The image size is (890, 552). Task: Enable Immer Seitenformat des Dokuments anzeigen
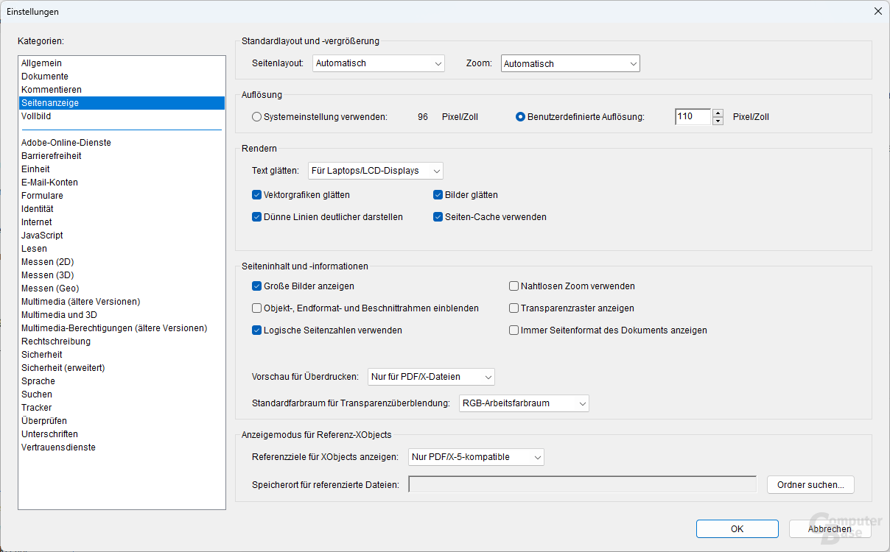[x=514, y=330]
